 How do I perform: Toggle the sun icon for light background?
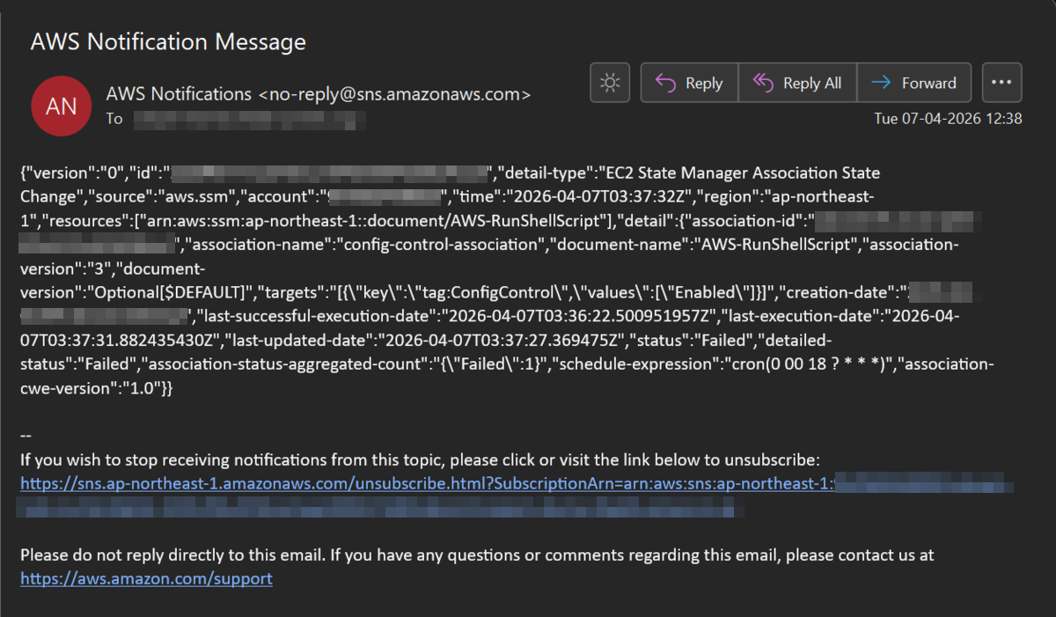[609, 83]
